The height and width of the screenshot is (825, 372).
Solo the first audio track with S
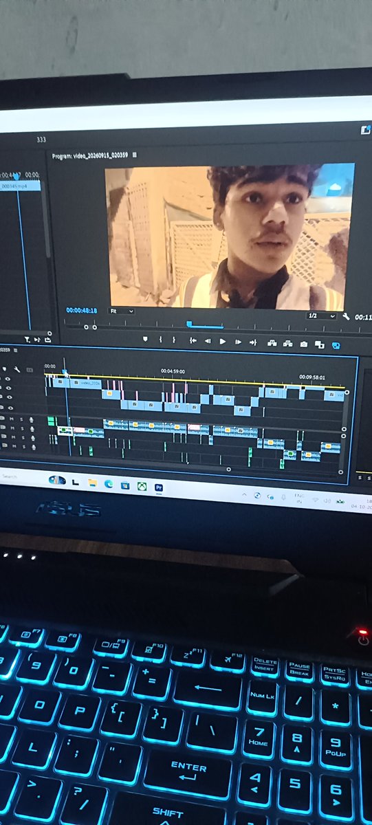pyautogui.click(x=21, y=419)
